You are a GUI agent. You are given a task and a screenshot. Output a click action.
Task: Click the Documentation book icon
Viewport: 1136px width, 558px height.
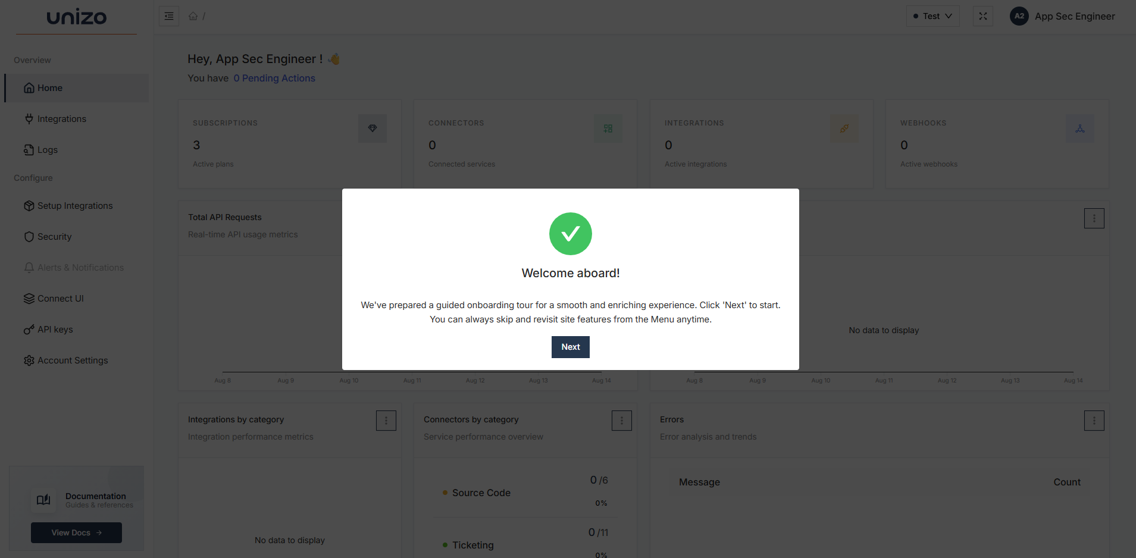[x=43, y=500]
